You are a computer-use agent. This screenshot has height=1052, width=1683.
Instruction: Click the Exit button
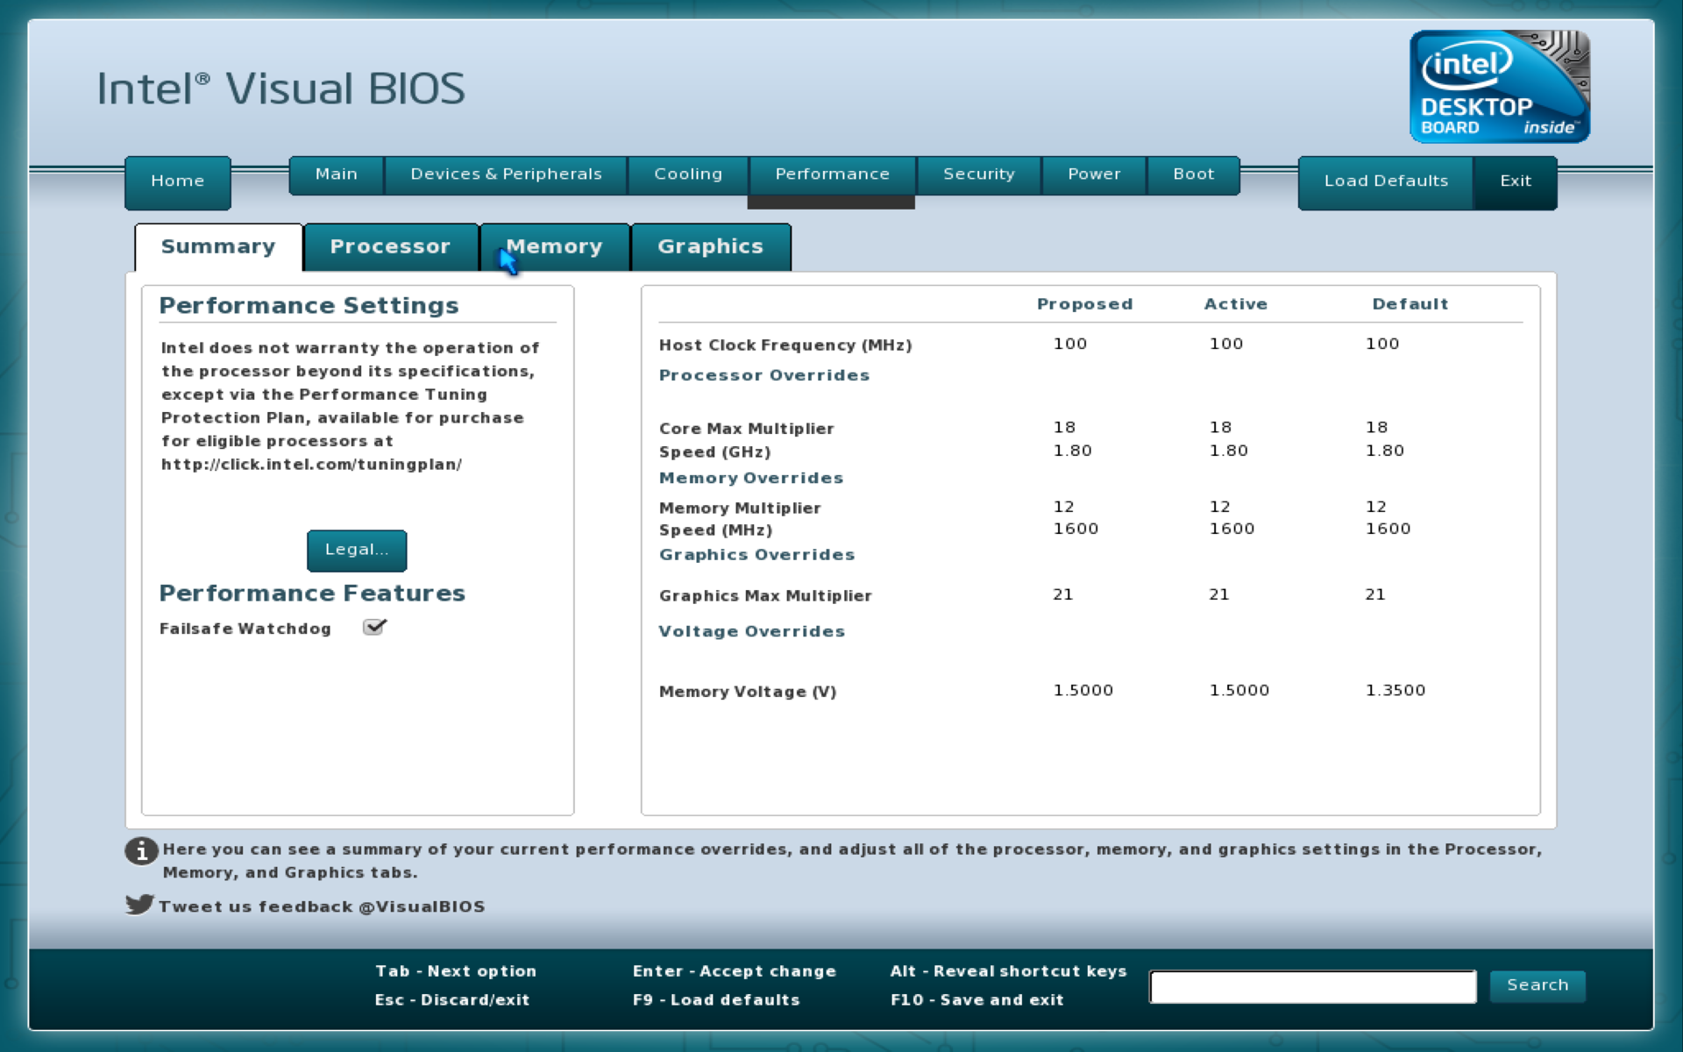(1516, 181)
